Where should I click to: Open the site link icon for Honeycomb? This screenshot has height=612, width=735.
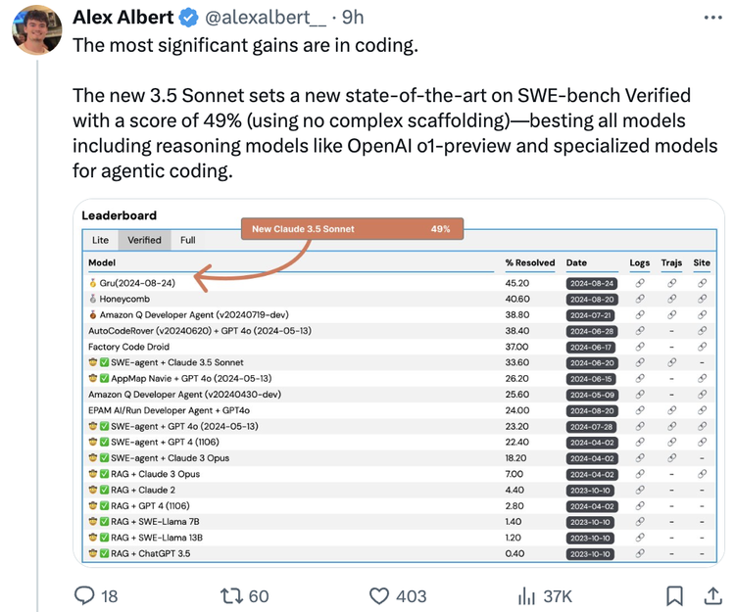click(702, 299)
